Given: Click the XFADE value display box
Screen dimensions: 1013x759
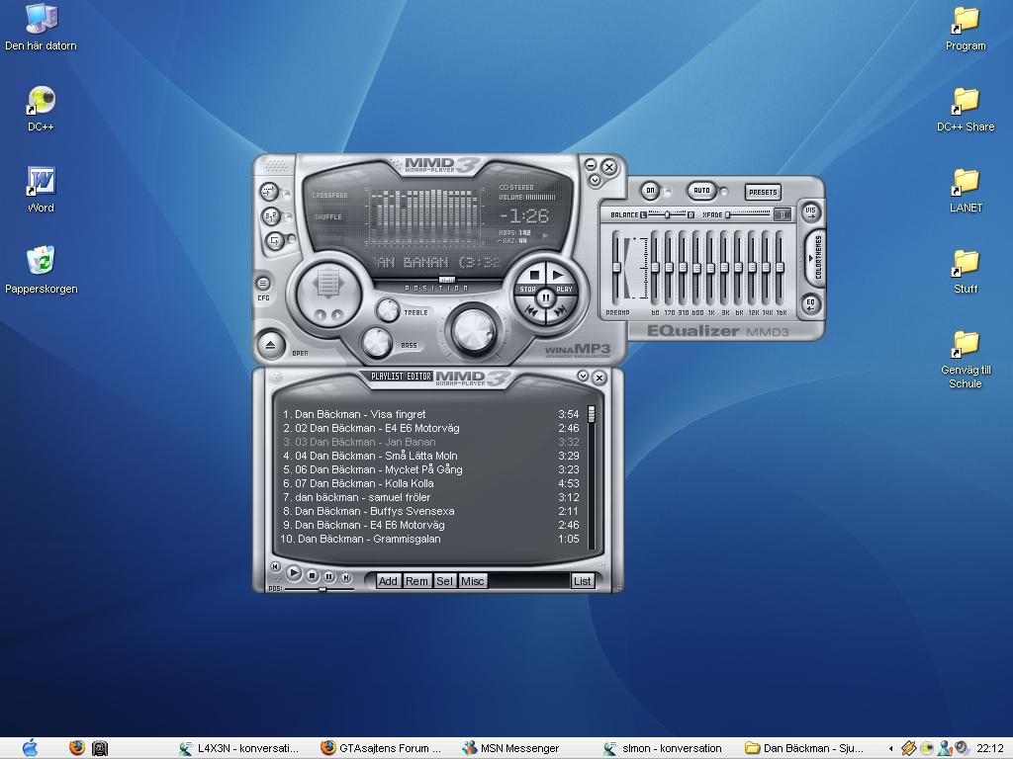Looking at the screenshot, I should point(783,214).
